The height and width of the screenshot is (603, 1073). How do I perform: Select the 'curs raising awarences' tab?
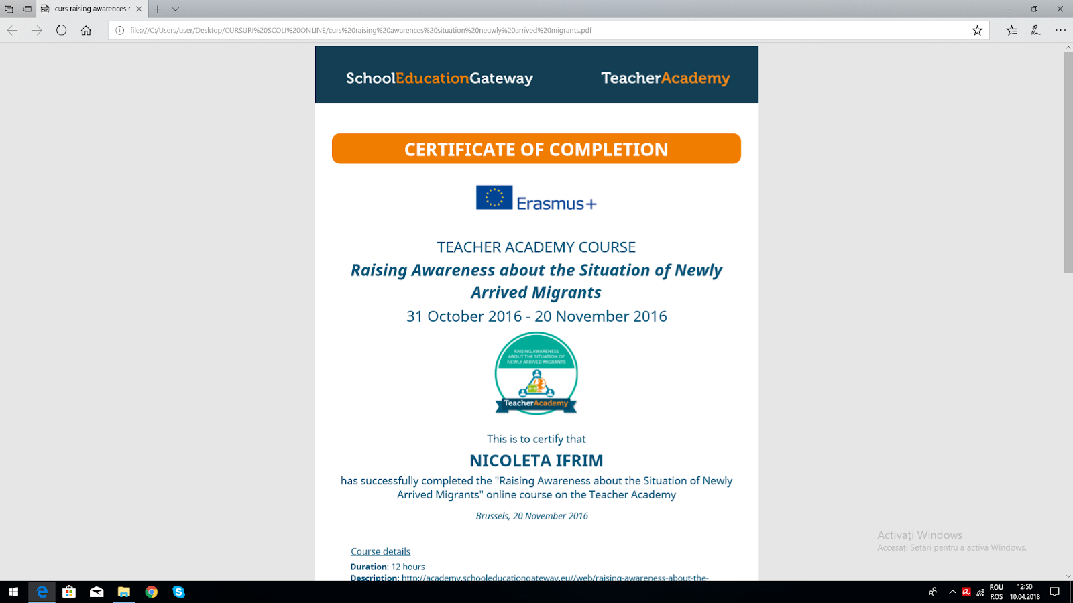point(92,9)
